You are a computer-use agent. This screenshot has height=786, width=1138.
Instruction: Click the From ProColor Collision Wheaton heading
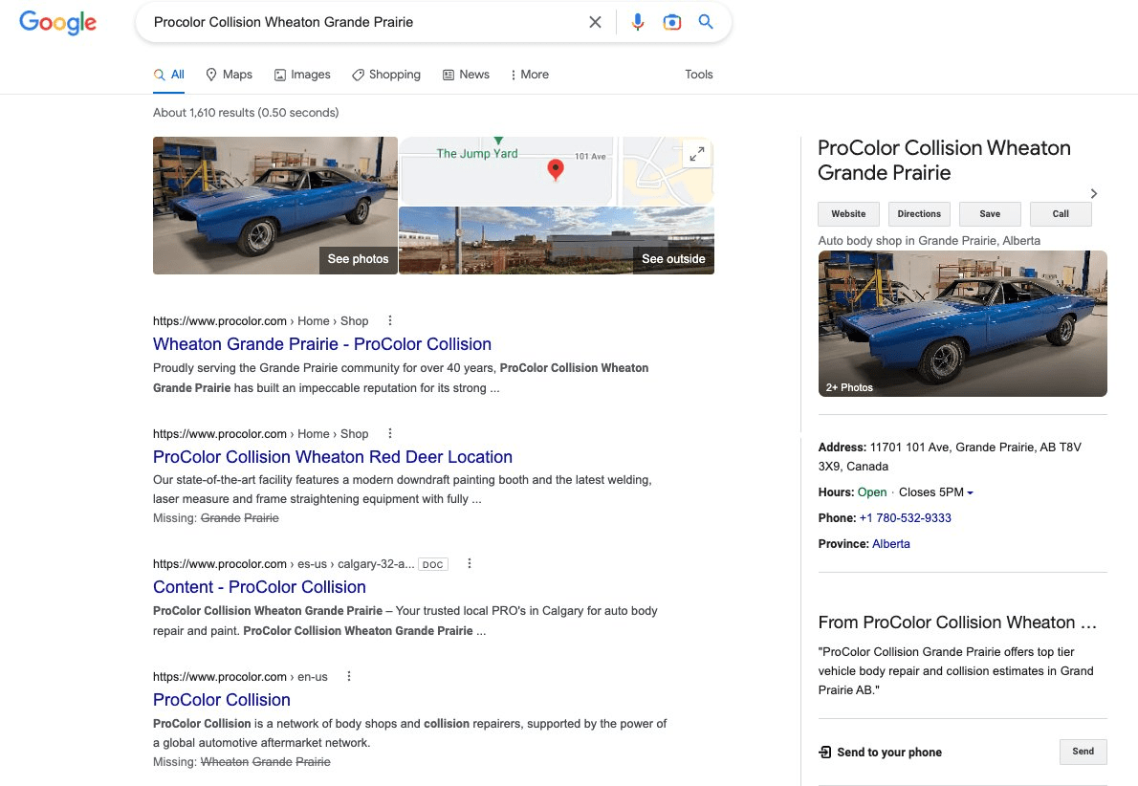click(956, 622)
